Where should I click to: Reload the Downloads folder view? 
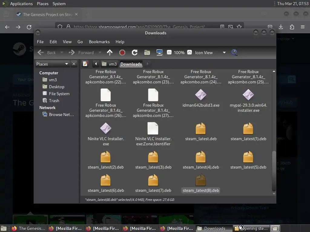tap(135, 53)
